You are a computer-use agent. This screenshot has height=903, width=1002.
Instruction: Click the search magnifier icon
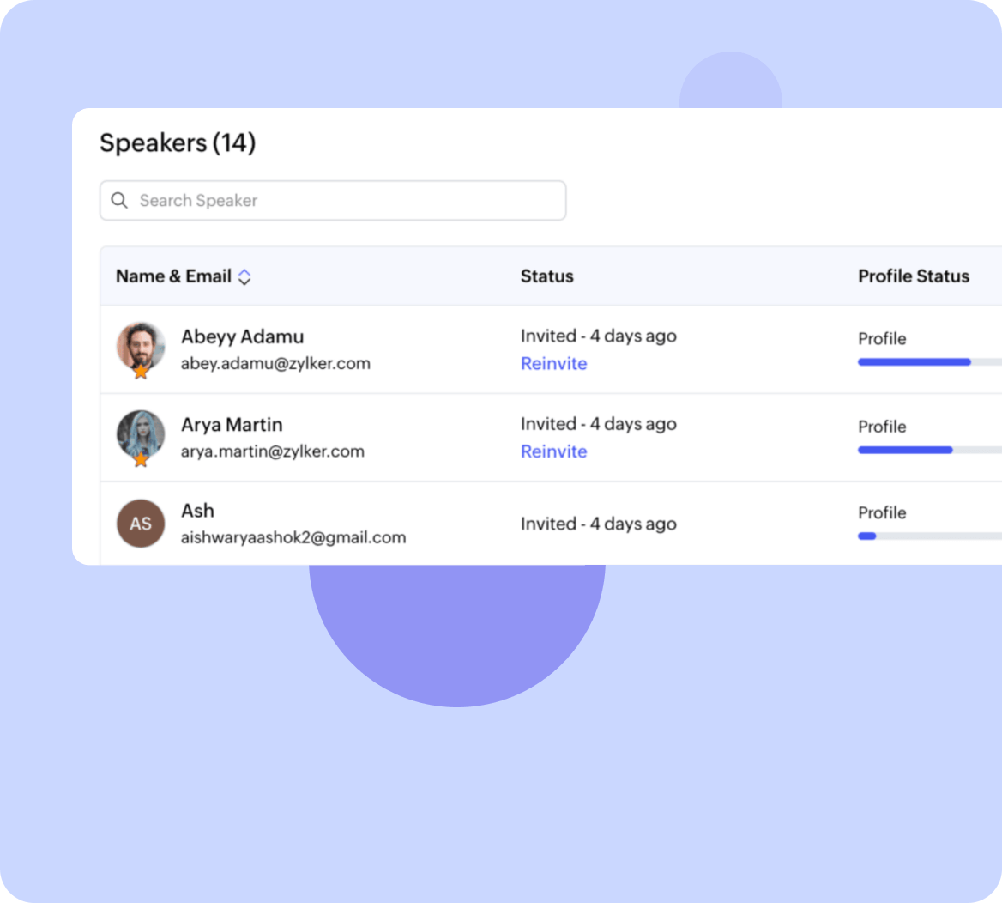coord(120,200)
